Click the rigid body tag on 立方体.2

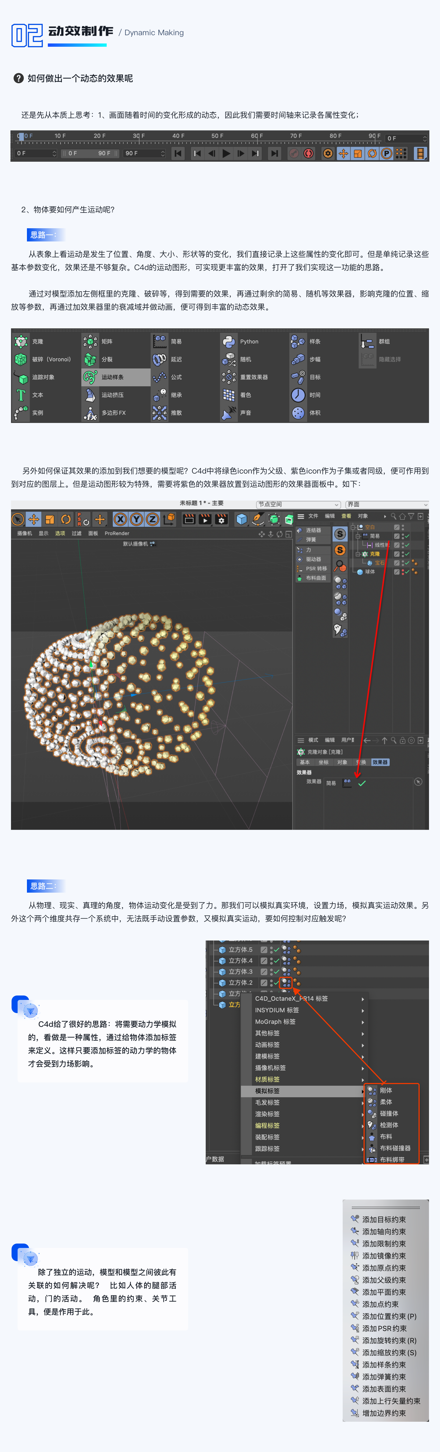click(287, 983)
